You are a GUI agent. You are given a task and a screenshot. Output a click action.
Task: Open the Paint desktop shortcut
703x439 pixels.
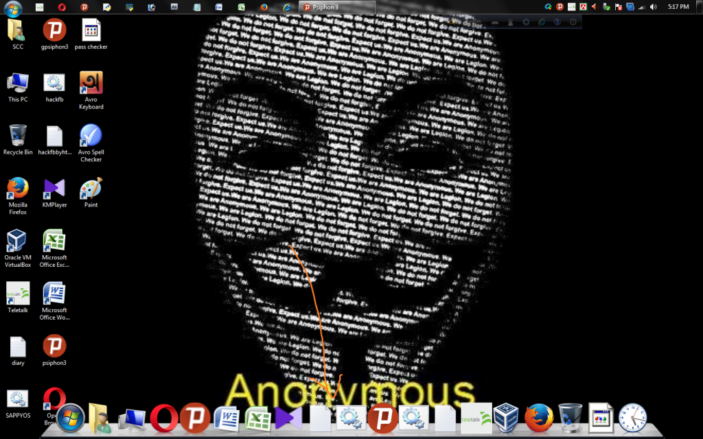91,193
